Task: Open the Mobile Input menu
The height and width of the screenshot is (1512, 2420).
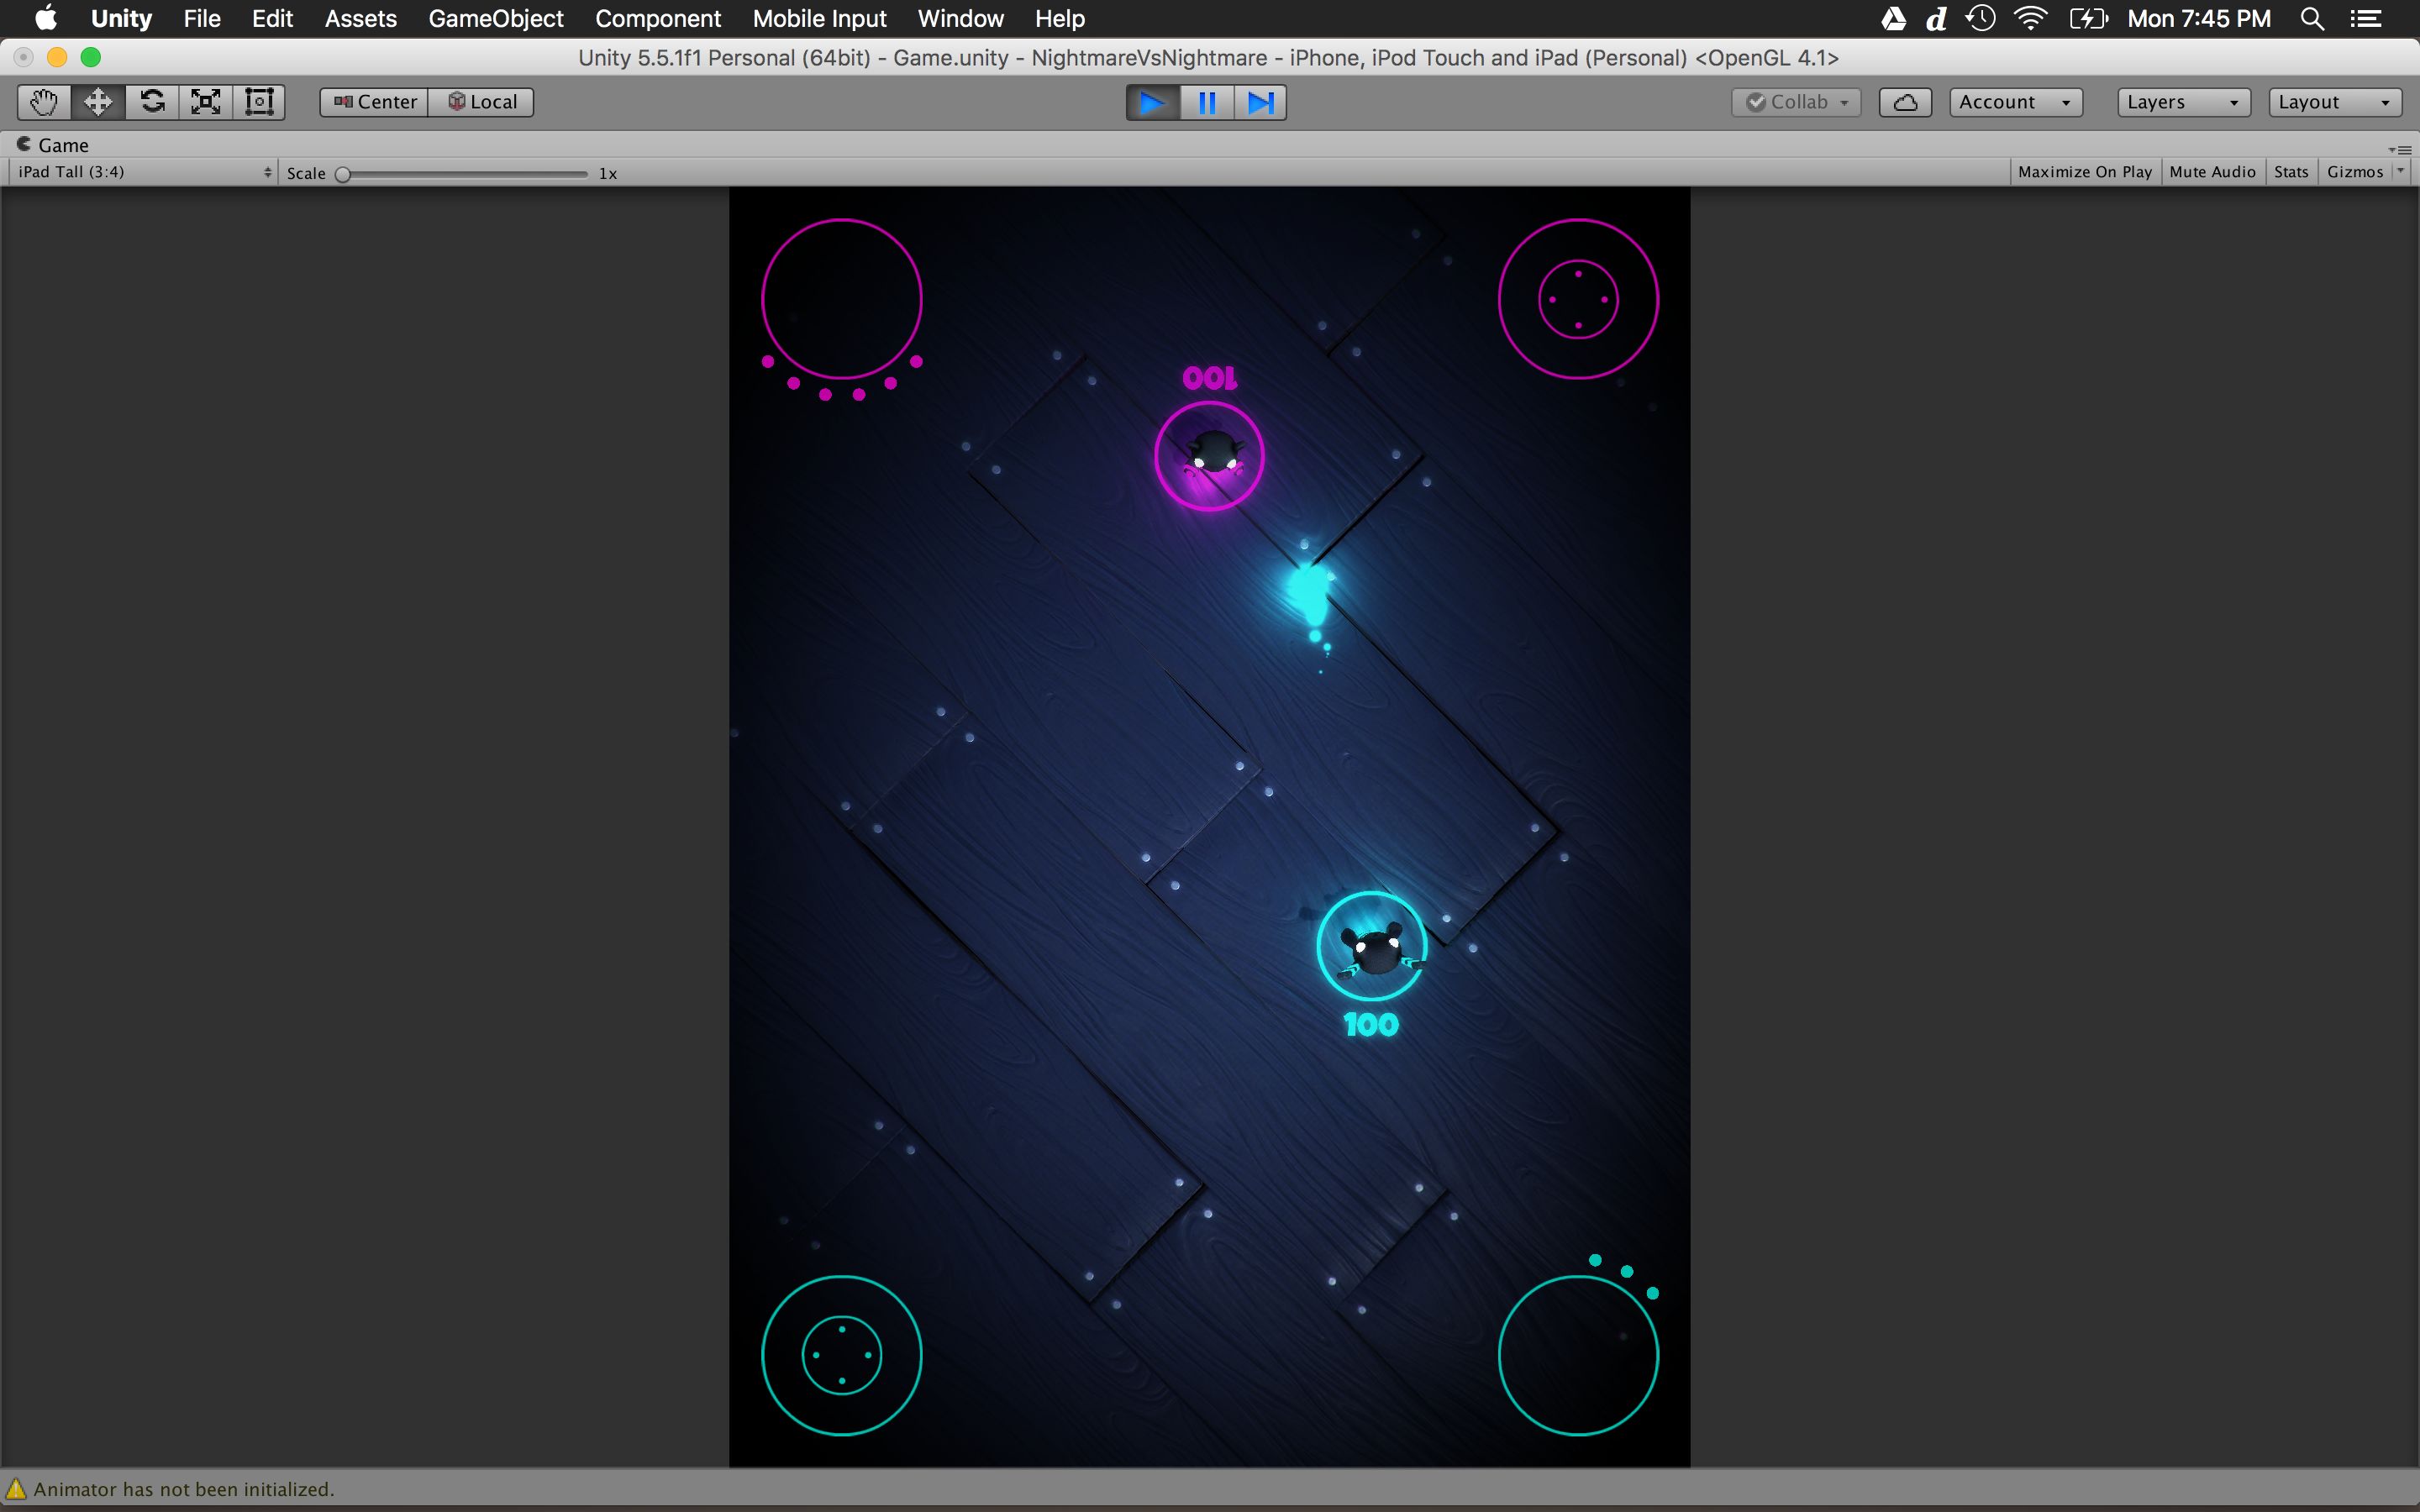Action: (819, 19)
